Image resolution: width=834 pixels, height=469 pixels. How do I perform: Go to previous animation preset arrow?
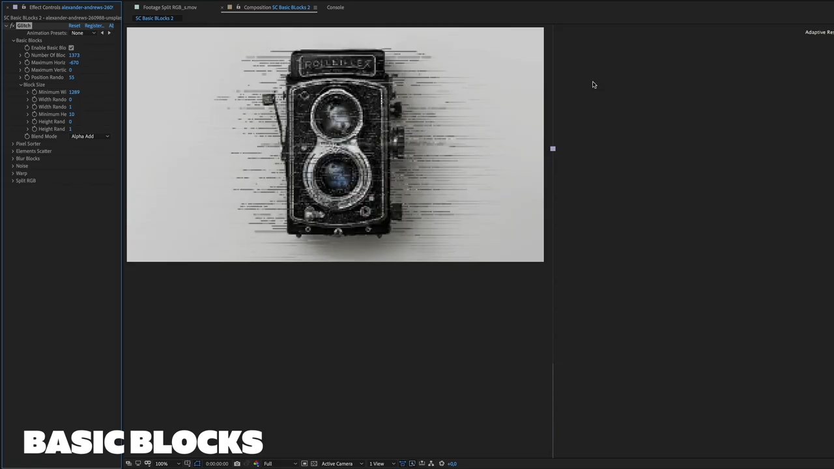(102, 33)
